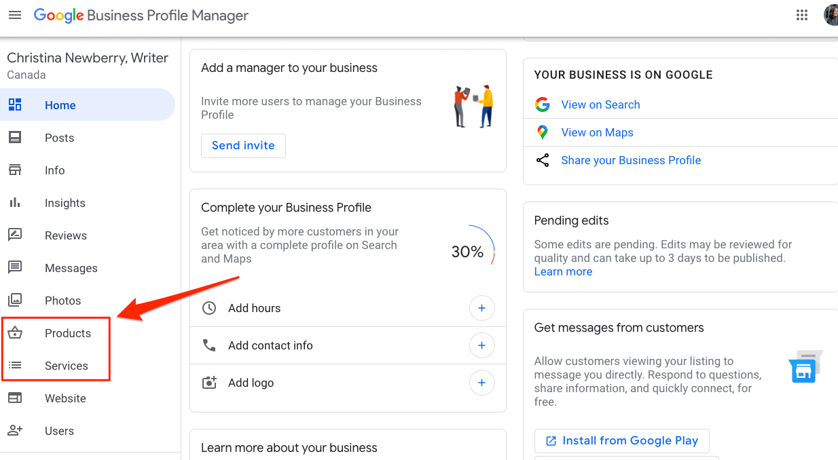Click the Services list icon

(15, 365)
